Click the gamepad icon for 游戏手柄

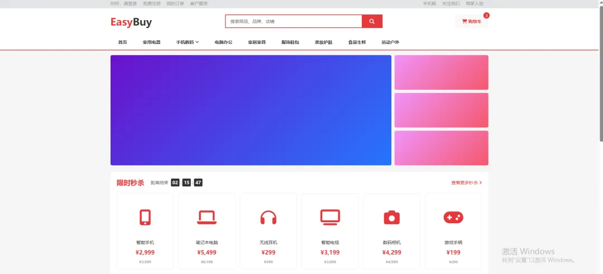[453, 218]
